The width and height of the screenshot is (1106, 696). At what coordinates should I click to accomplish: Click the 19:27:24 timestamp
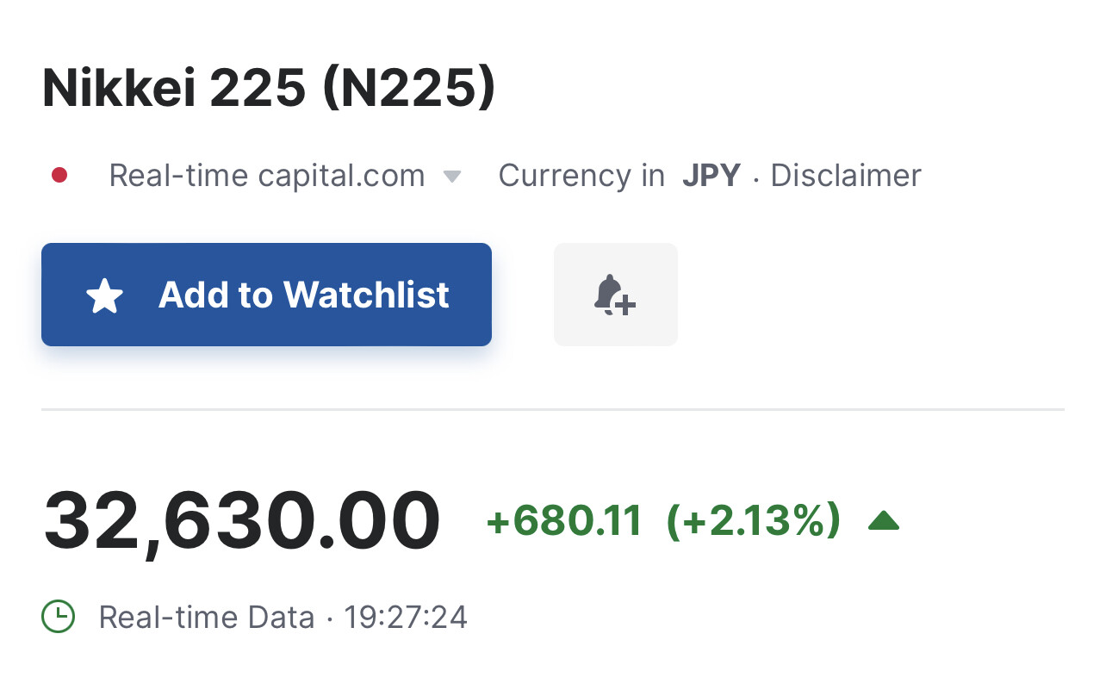(x=406, y=618)
